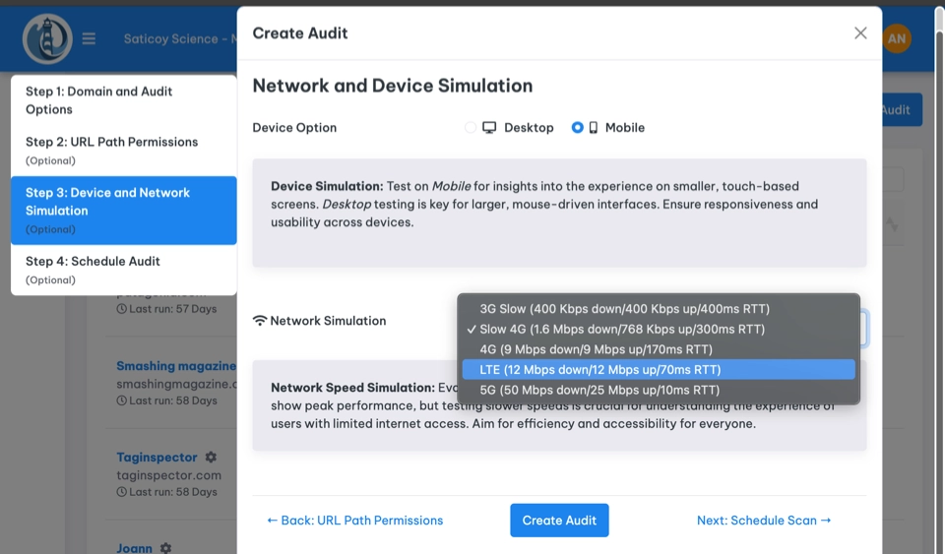
Task: Click Next: Schedule Scan link
Action: [x=763, y=521]
